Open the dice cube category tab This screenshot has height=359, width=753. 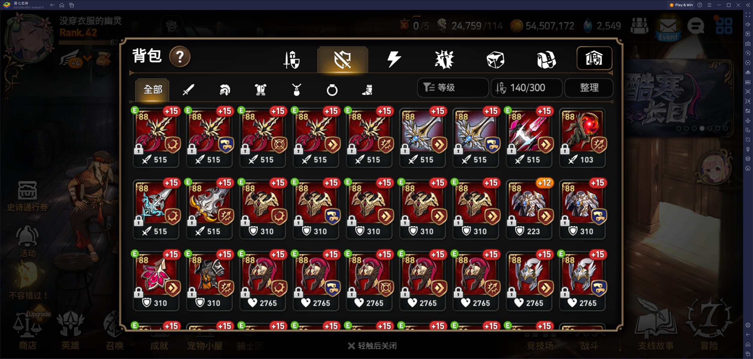point(495,59)
